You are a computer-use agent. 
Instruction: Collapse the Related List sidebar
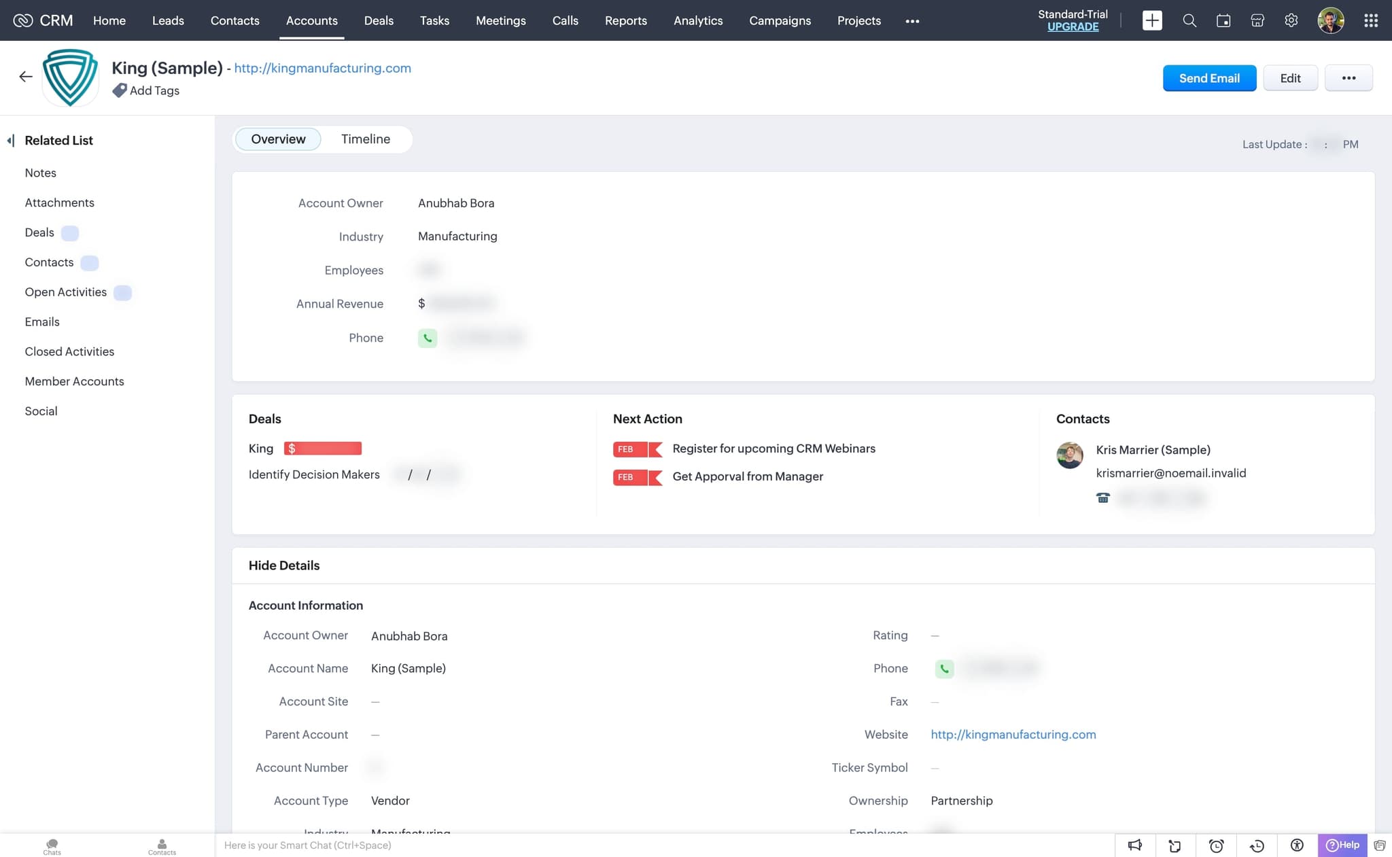11,141
